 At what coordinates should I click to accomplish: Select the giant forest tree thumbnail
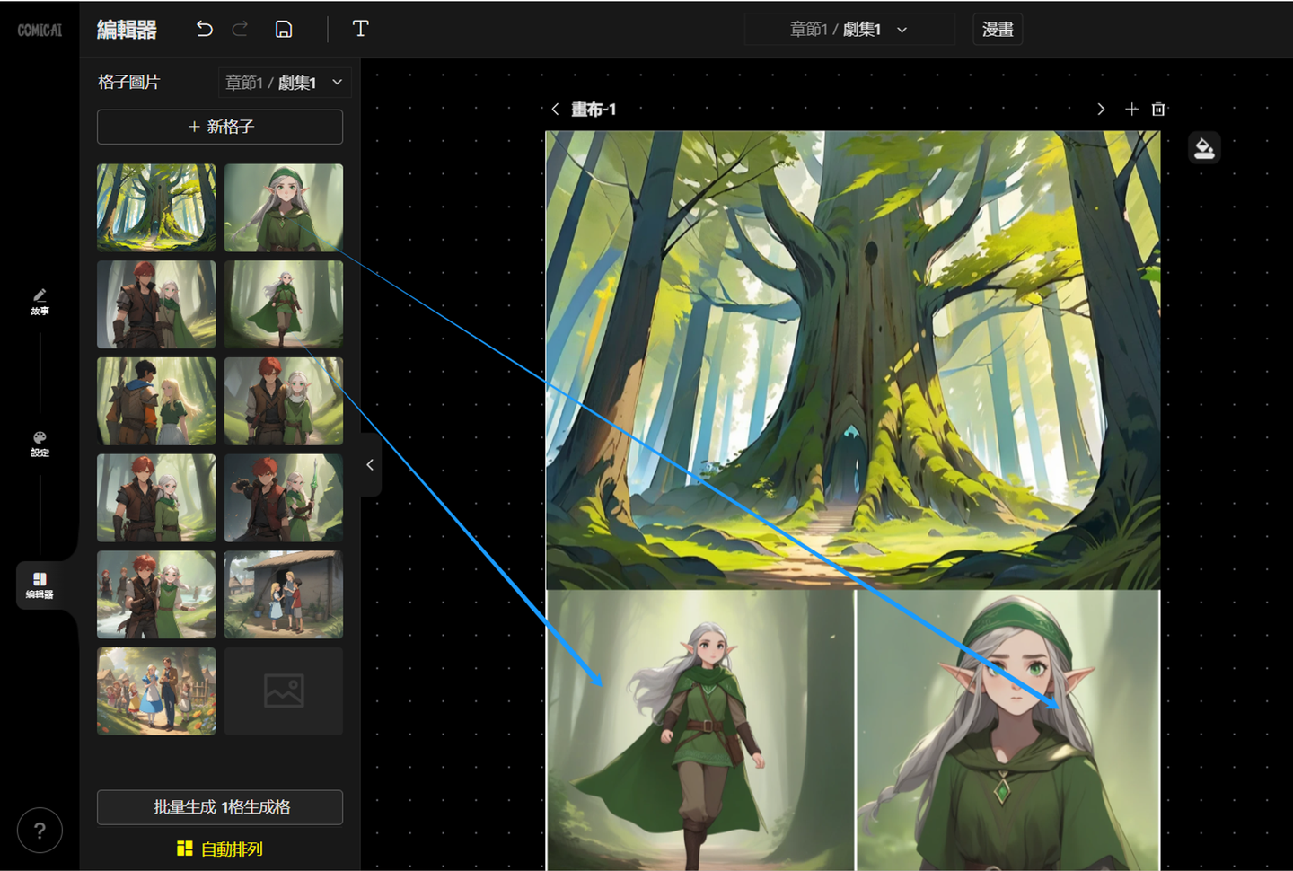click(x=156, y=207)
